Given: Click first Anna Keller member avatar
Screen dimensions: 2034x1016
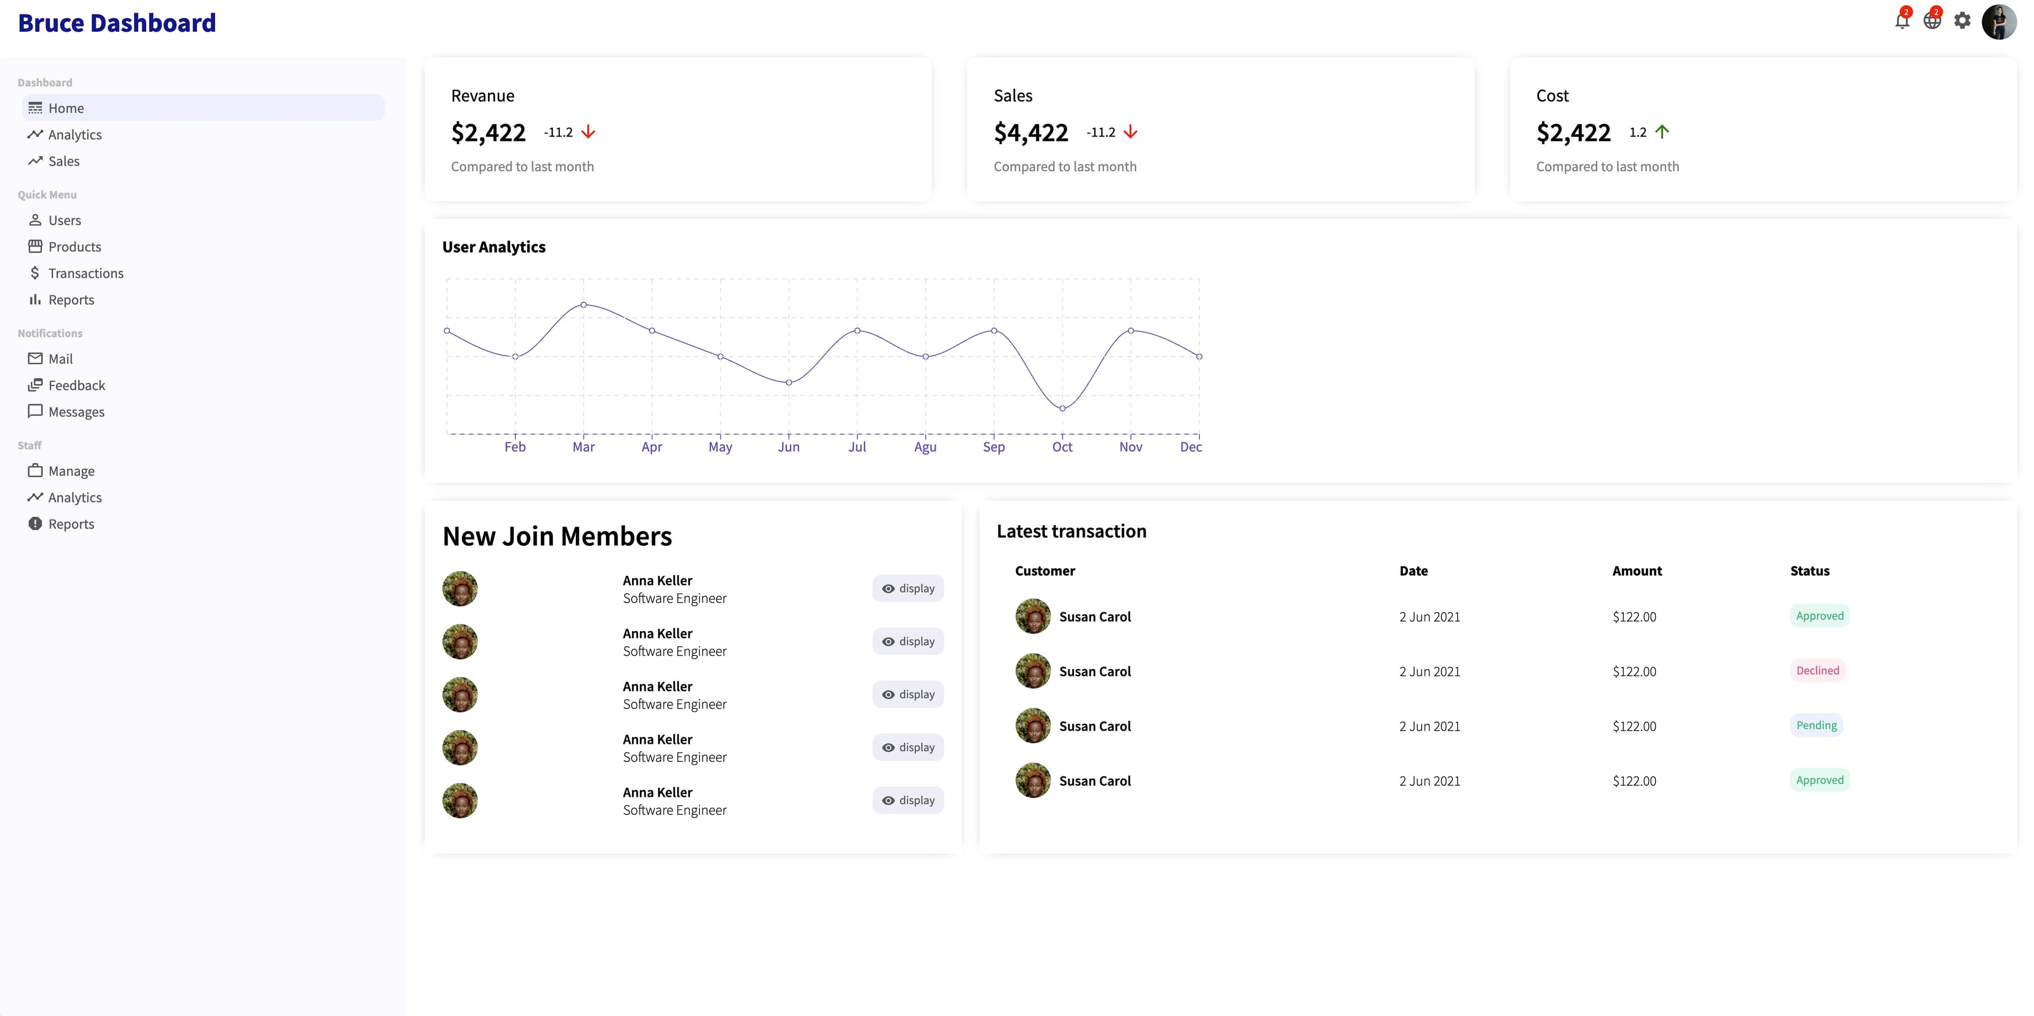Looking at the screenshot, I should pos(460,589).
